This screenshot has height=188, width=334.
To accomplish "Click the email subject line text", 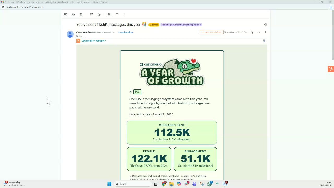I will click(111, 25).
